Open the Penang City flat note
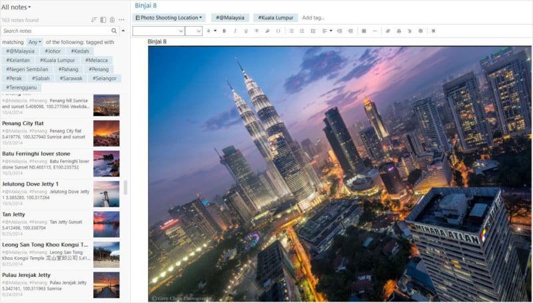Viewport: 533px width, 303px height. pyautogui.click(x=61, y=133)
